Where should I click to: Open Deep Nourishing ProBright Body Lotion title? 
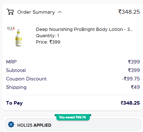point(84,29)
